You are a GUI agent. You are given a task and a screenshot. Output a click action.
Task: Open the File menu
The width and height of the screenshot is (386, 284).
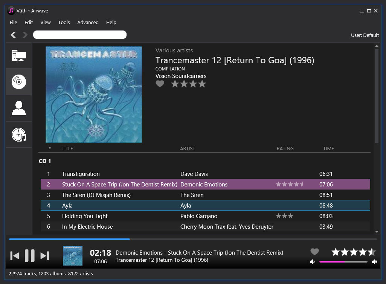pos(14,23)
